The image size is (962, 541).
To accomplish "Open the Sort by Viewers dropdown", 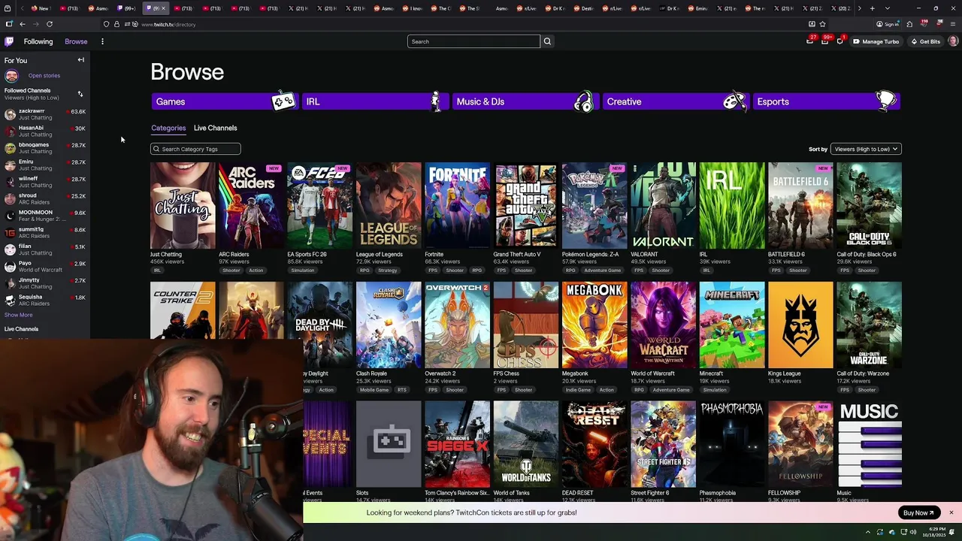I will pos(866,149).
